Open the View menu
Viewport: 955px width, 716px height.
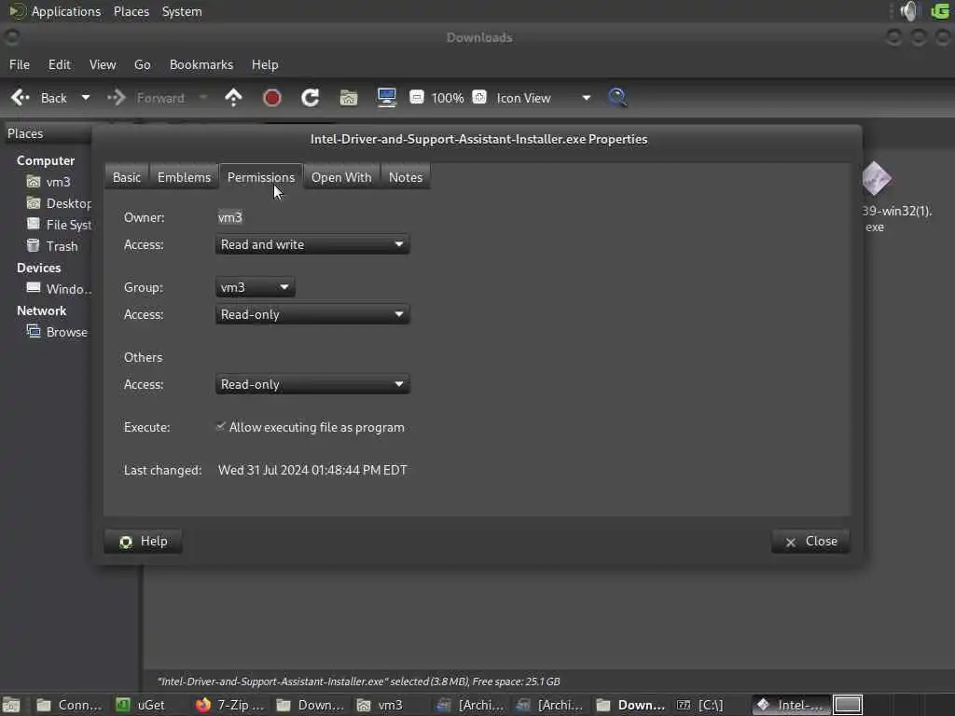[x=103, y=64]
